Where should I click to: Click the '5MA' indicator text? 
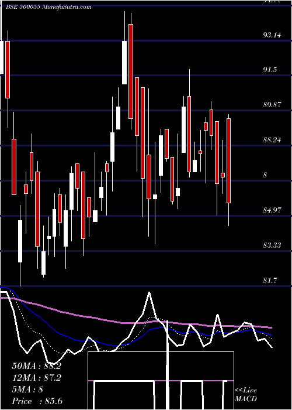[27, 389]
